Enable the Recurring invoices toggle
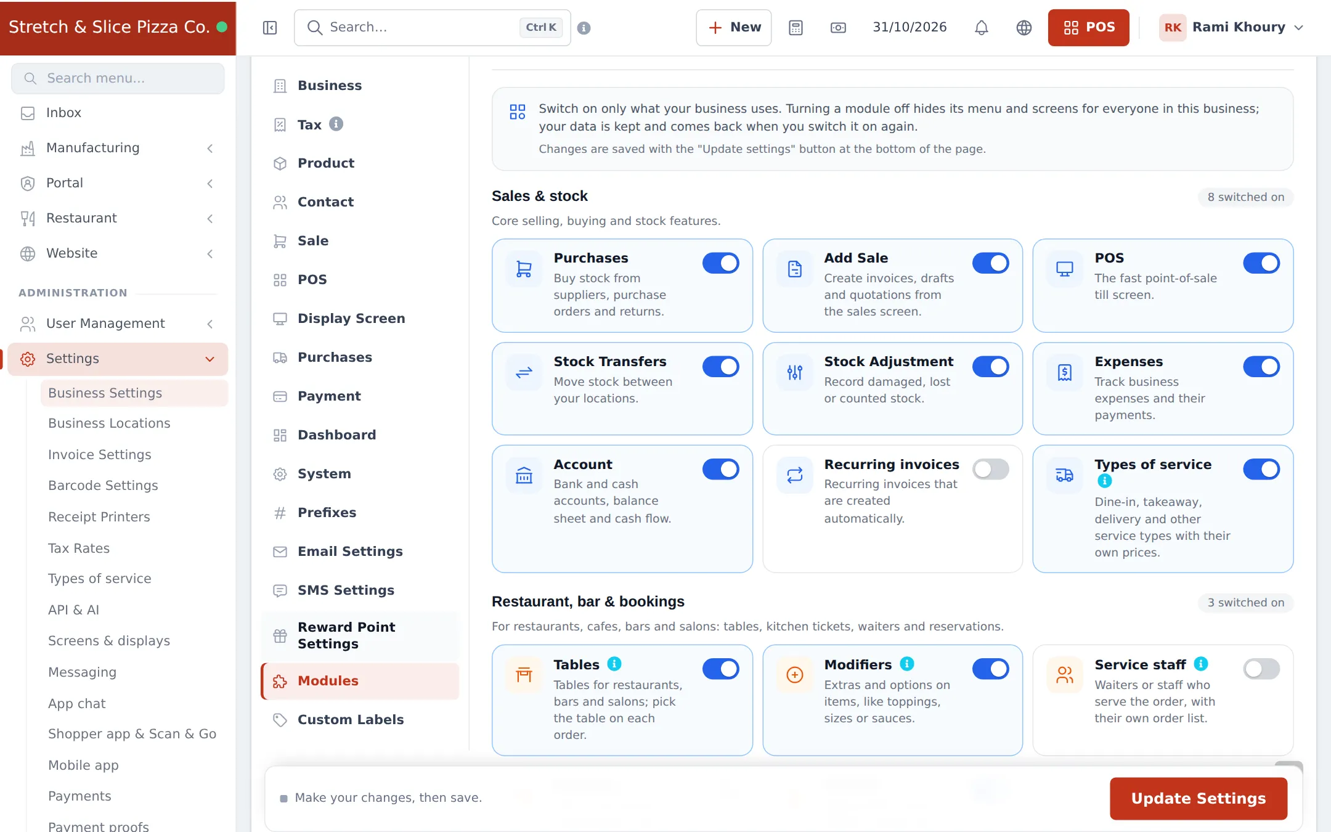The height and width of the screenshot is (832, 1331). [991, 469]
